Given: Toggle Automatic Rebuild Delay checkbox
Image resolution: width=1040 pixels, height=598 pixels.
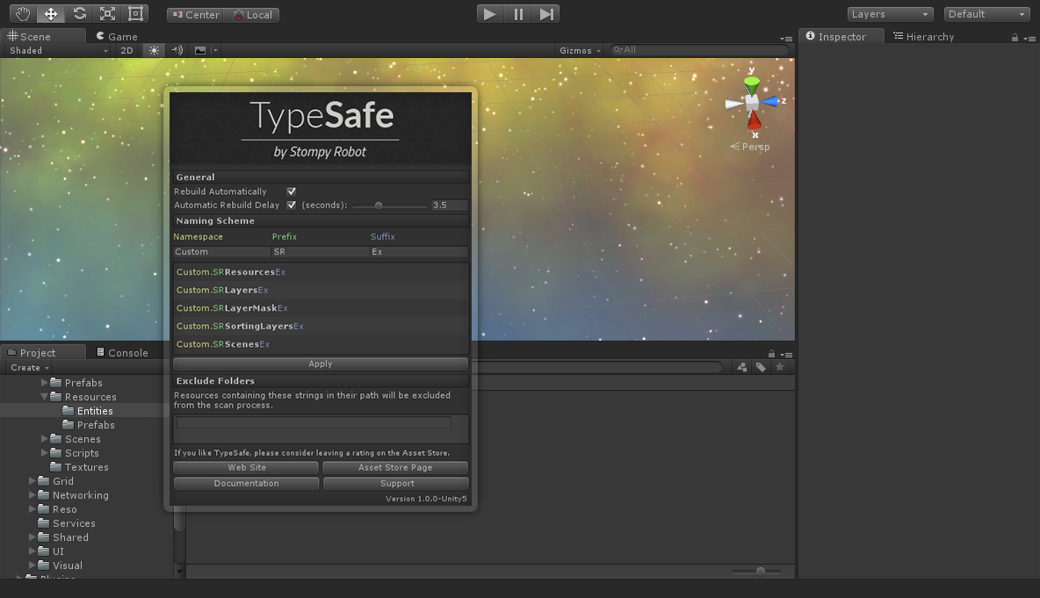Looking at the screenshot, I should pyautogui.click(x=291, y=205).
